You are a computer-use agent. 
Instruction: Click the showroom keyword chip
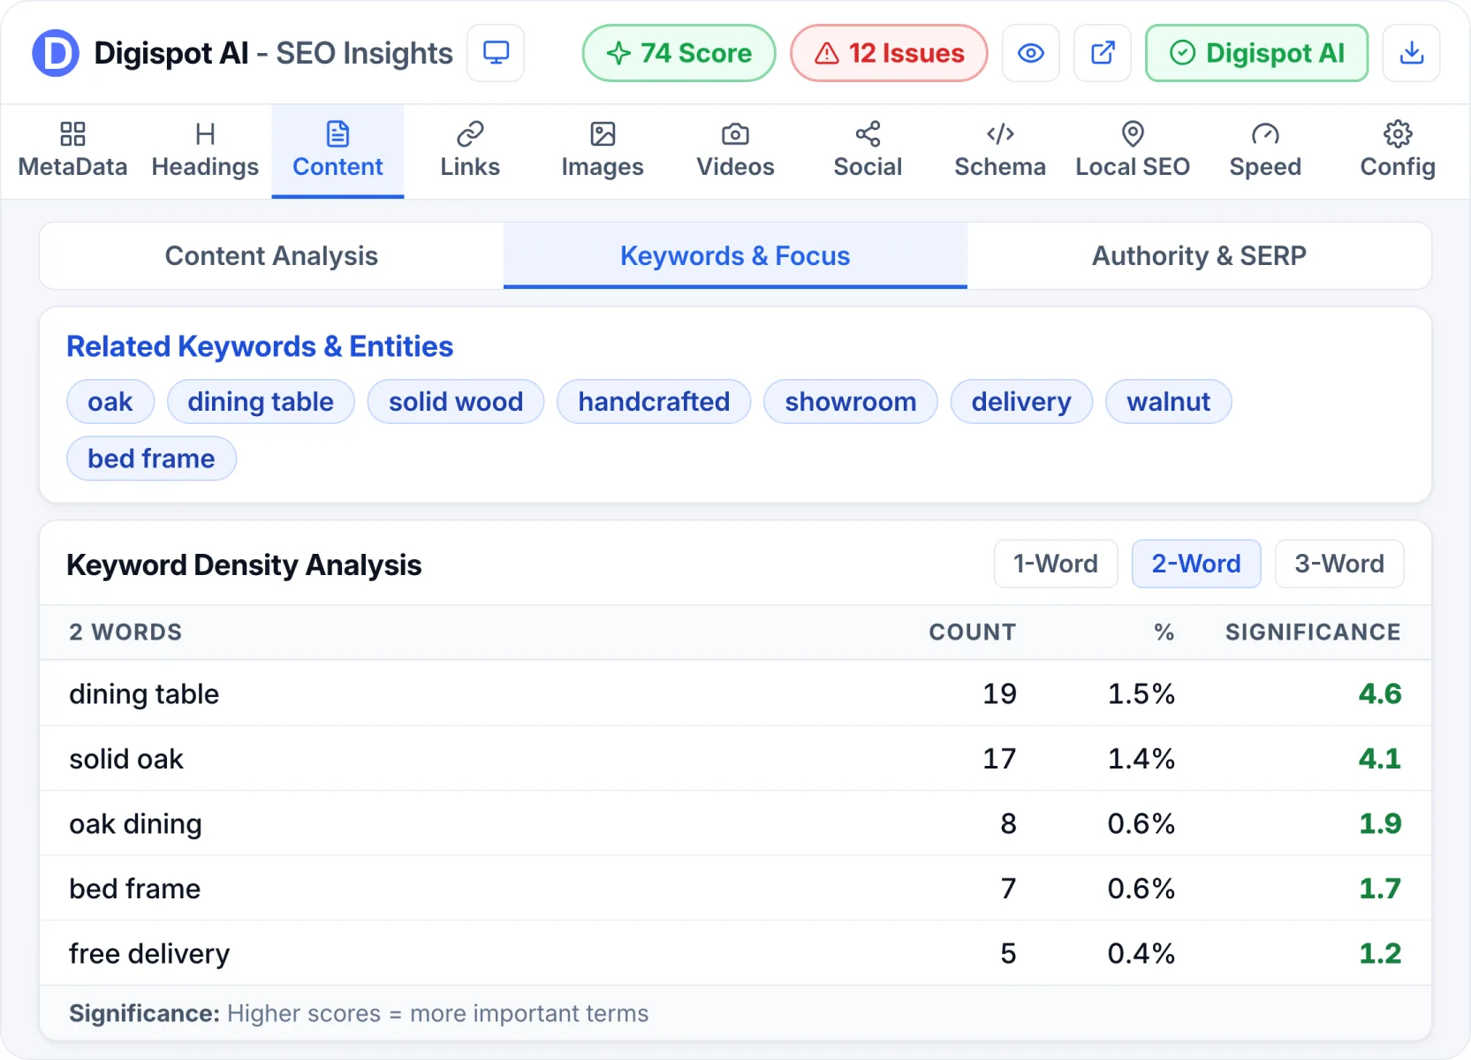coord(851,402)
